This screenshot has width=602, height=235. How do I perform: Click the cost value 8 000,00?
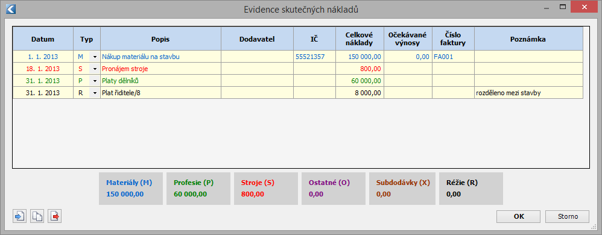(368, 93)
